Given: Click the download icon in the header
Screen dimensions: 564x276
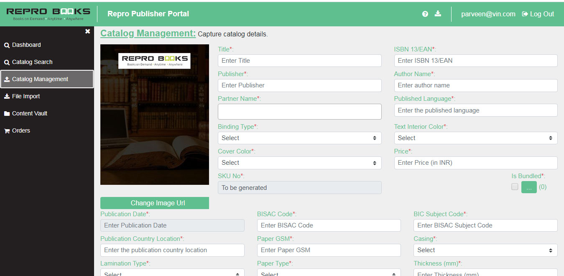Looking at the screenshot, I should point(438,14).
